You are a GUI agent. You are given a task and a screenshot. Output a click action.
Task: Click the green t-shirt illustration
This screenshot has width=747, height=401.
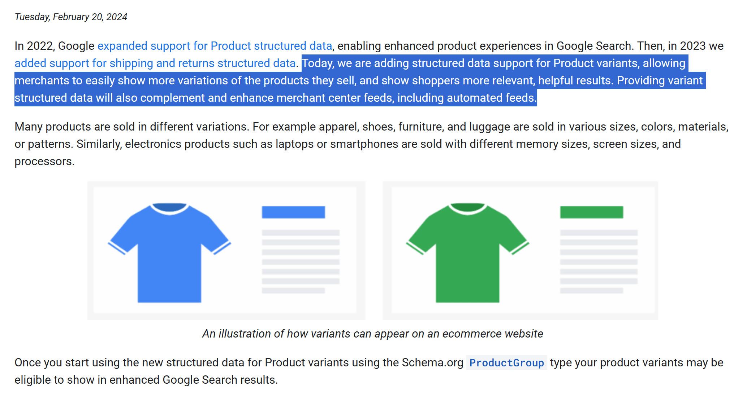pyautogui.click(x=467, y=252)
